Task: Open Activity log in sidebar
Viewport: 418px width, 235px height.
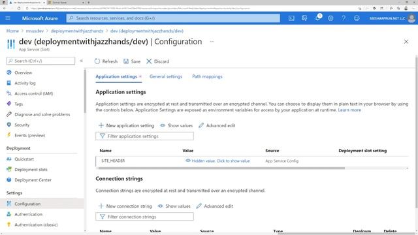Action: point(25,83)
